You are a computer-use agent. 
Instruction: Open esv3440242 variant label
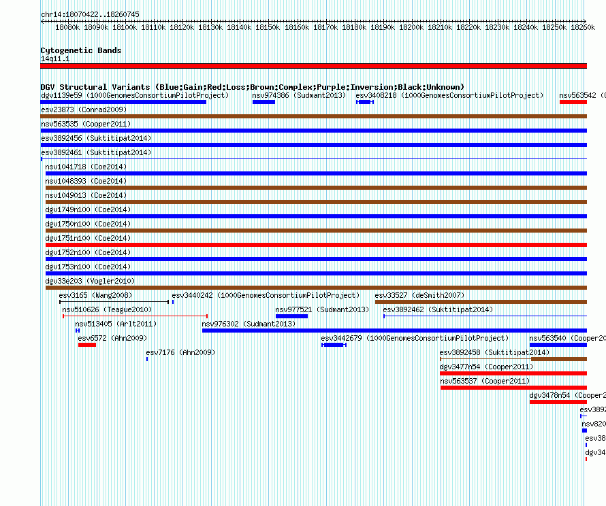[266, 295]
